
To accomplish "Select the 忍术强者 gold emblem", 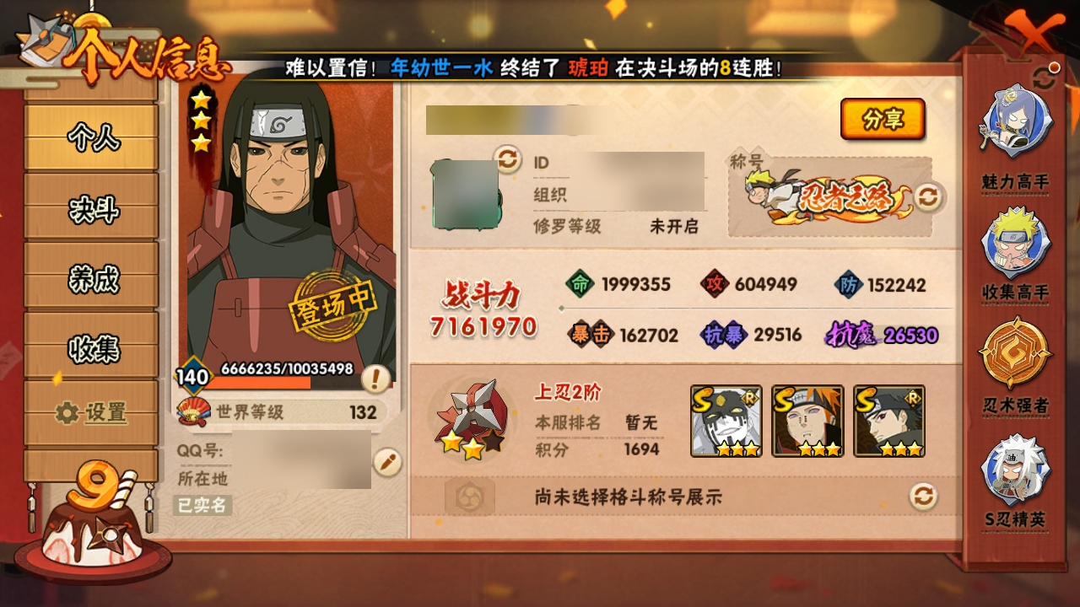I will pos(1015,353).
